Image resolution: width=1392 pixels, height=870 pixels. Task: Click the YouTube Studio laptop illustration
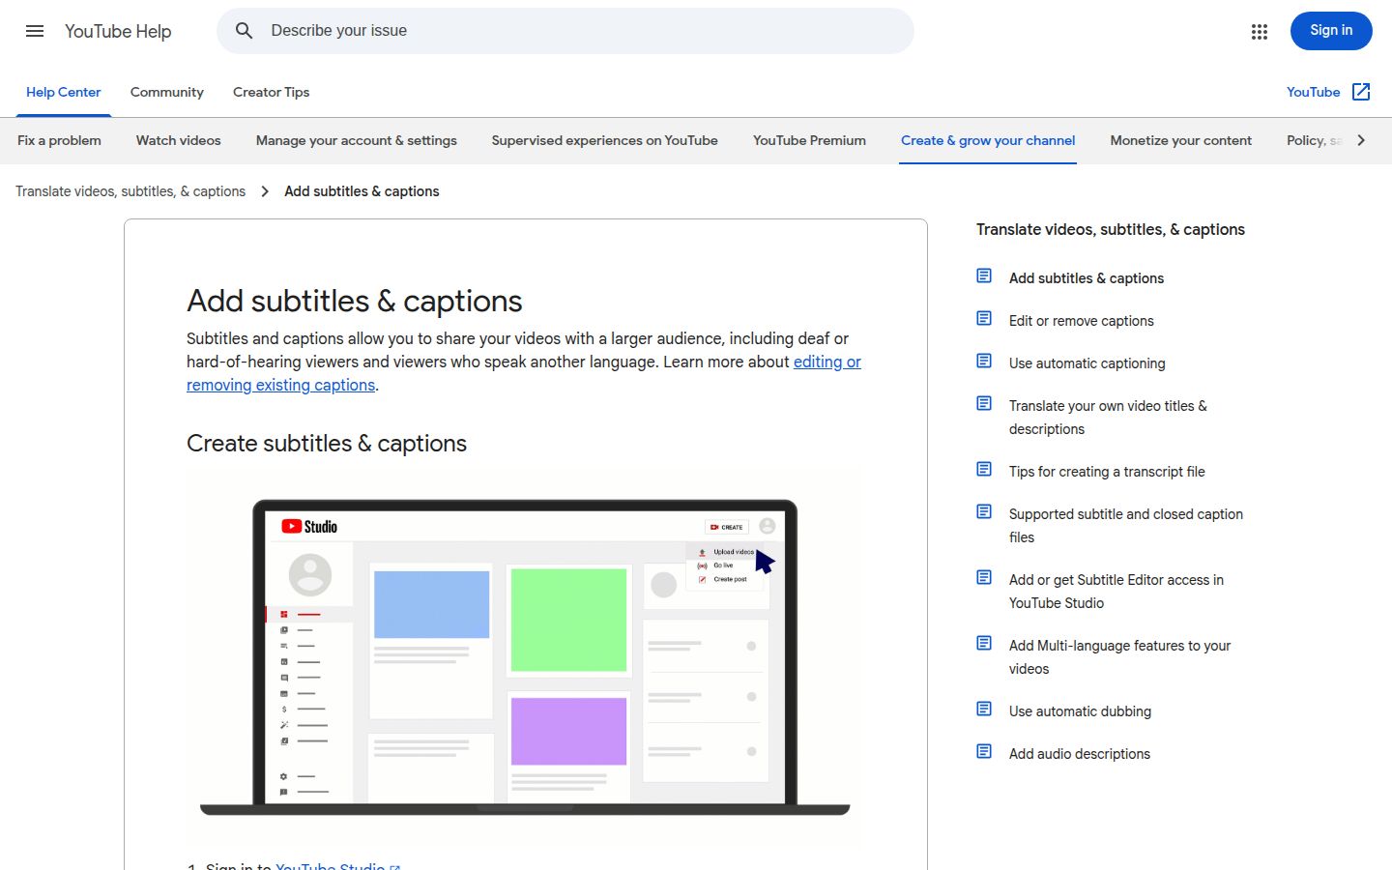click(524, 657)
